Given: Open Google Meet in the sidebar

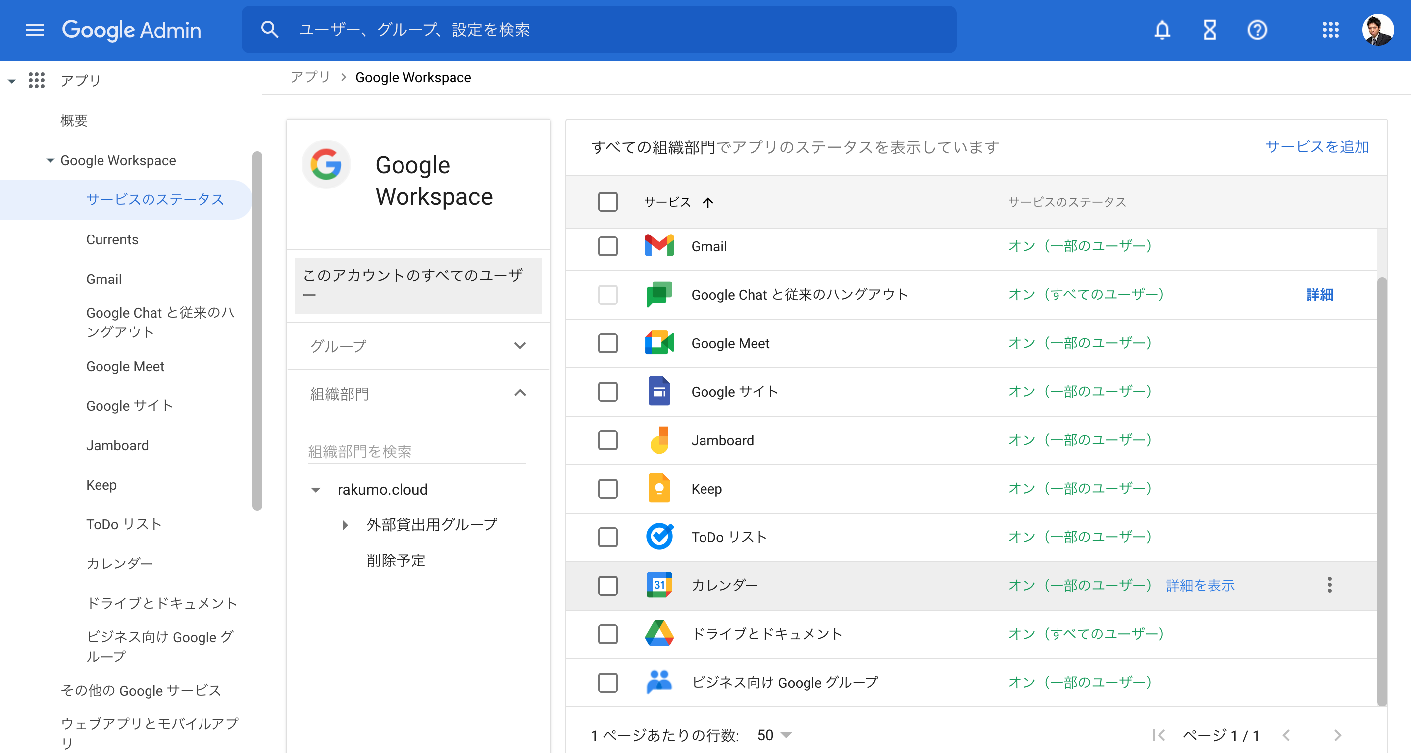Looking at the screenshot, I should click(125, 366).
